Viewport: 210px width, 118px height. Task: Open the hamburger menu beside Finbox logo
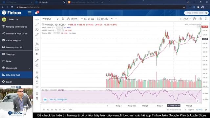tap(30, 13)
